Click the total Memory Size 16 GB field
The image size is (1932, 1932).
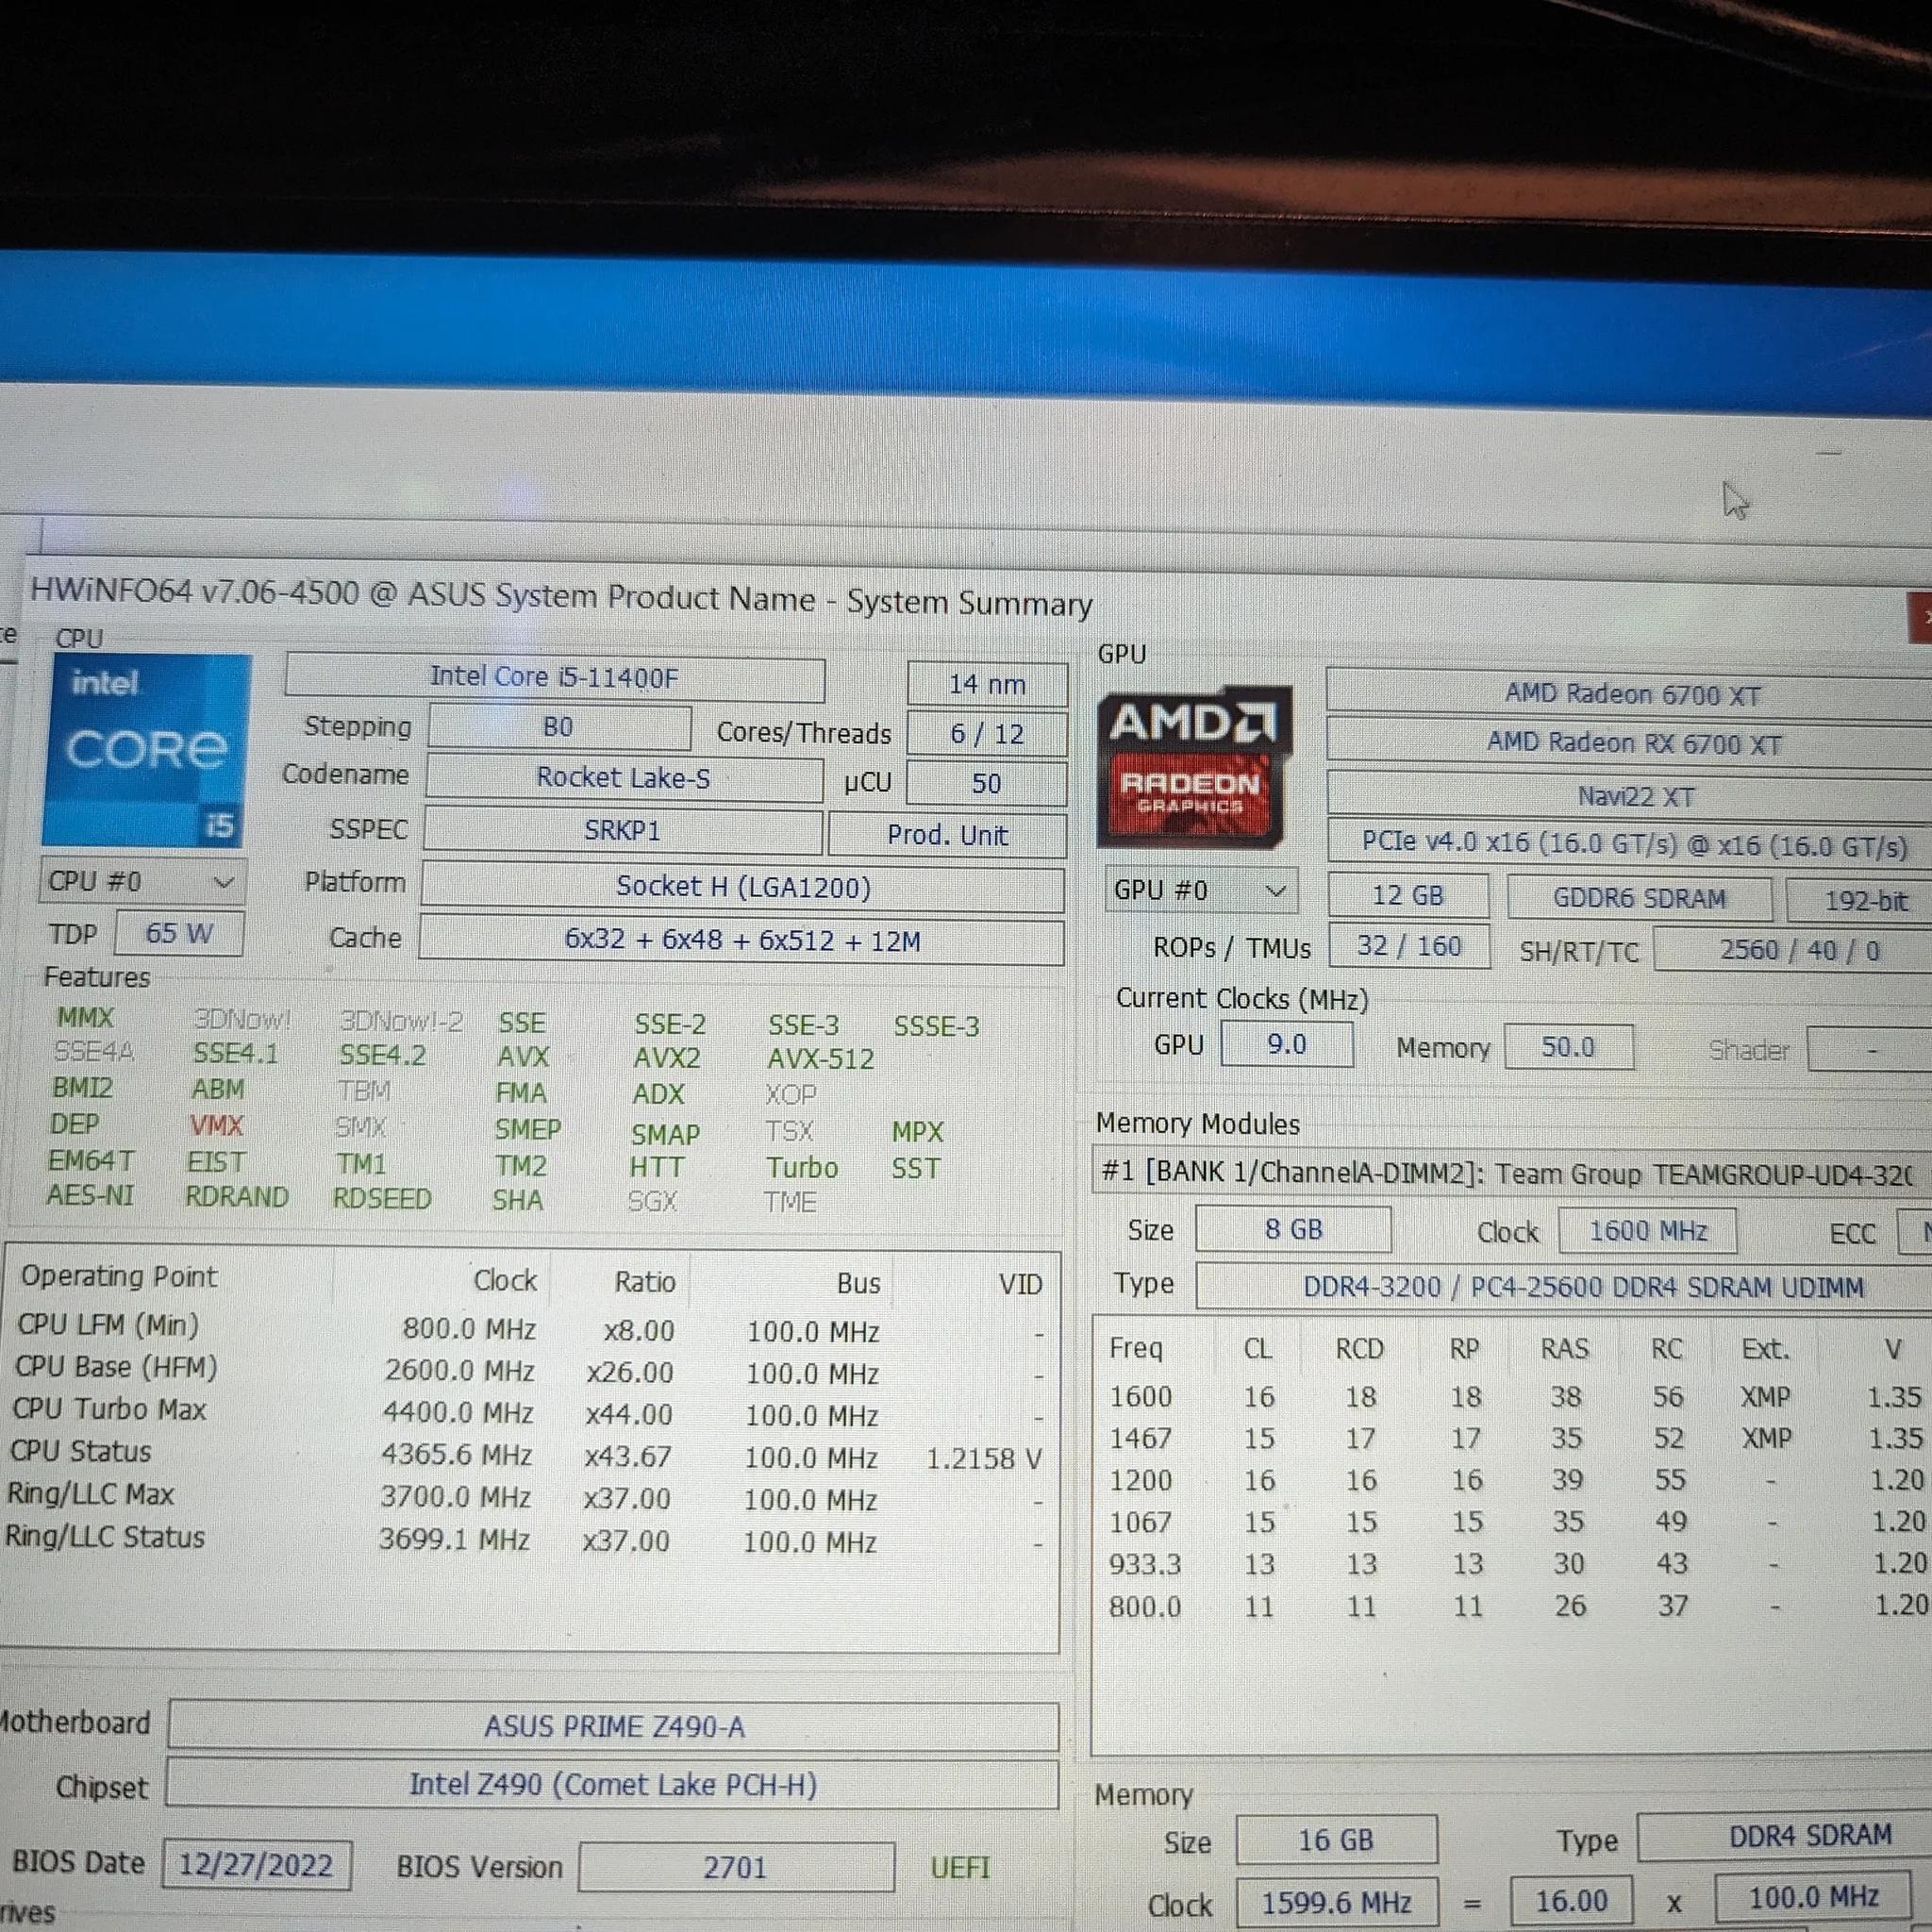1337,1840
